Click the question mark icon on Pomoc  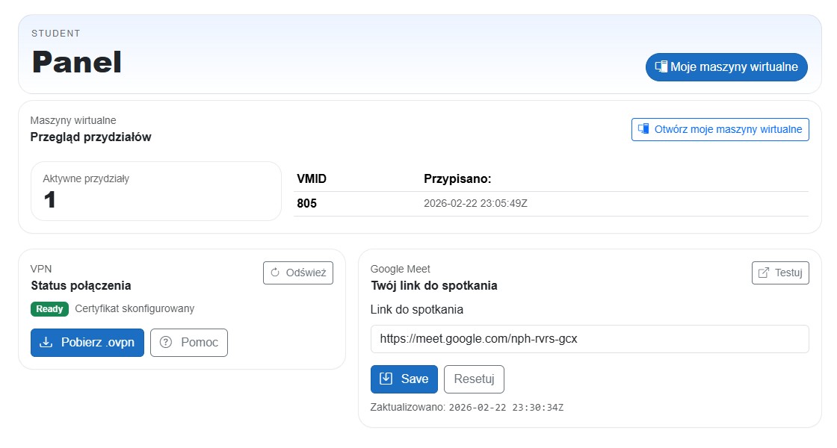[x=166, y=342]
